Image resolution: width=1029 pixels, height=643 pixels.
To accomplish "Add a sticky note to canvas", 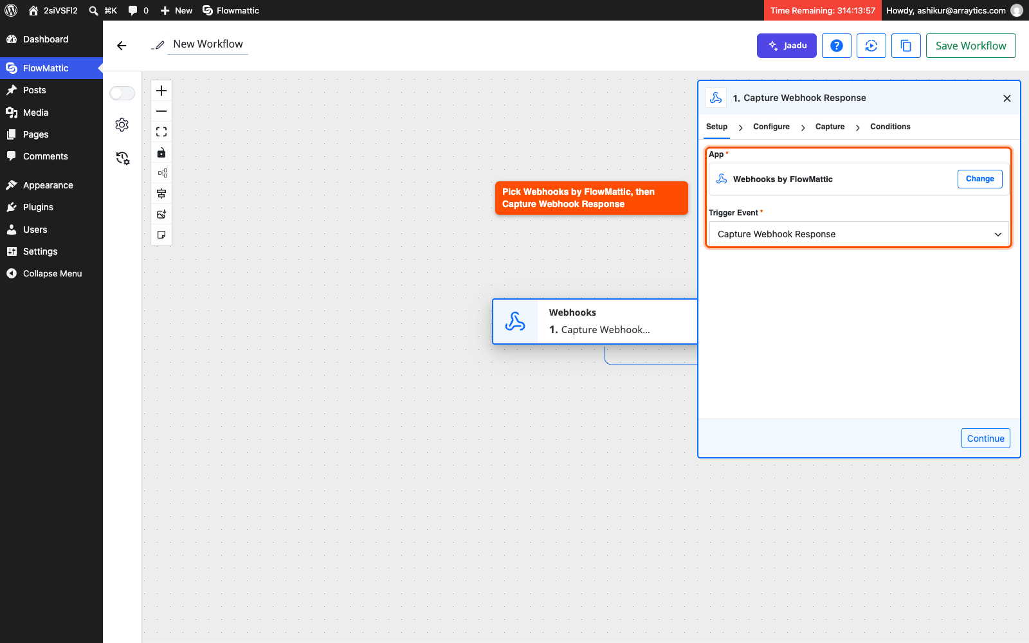I will click(x=161, y=235).
